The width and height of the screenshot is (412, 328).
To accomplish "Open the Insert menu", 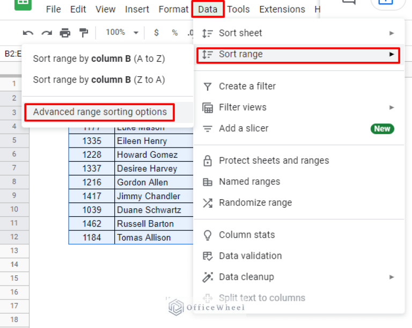I will (x=137, y=9).
